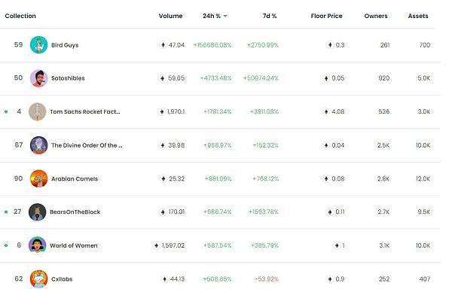Screen dimensions: 452x289
Task: Sort by the Assets column header
Action: [x=417, y=16]
